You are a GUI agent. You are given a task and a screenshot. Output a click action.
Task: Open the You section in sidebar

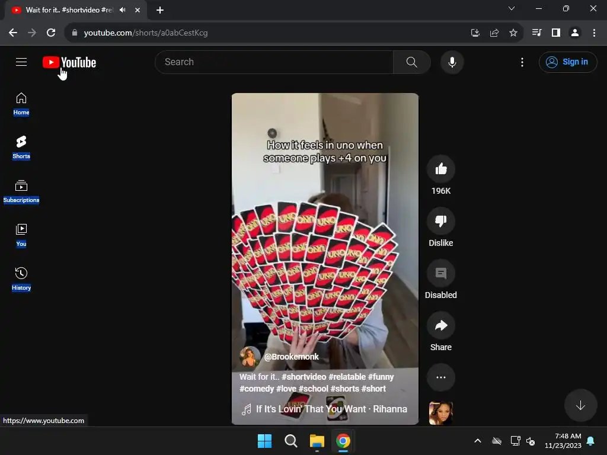pyautogui.click(x=21, y=235)
